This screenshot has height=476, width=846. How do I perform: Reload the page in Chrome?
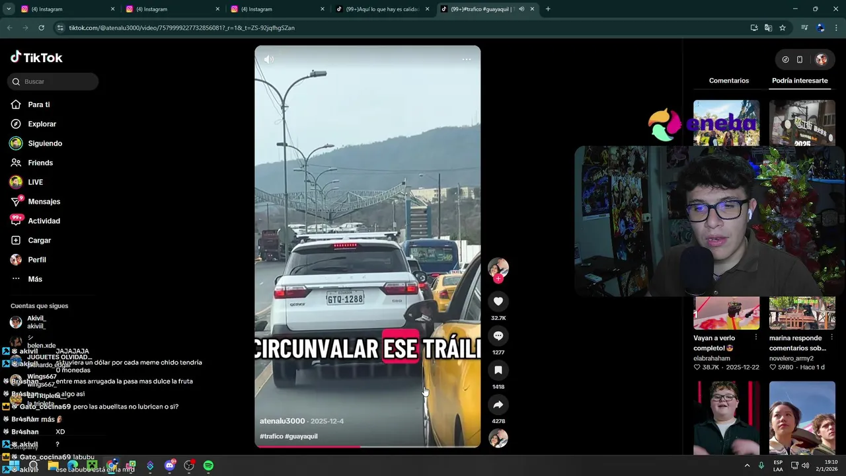pyautogui.click(x=41, y=28)
